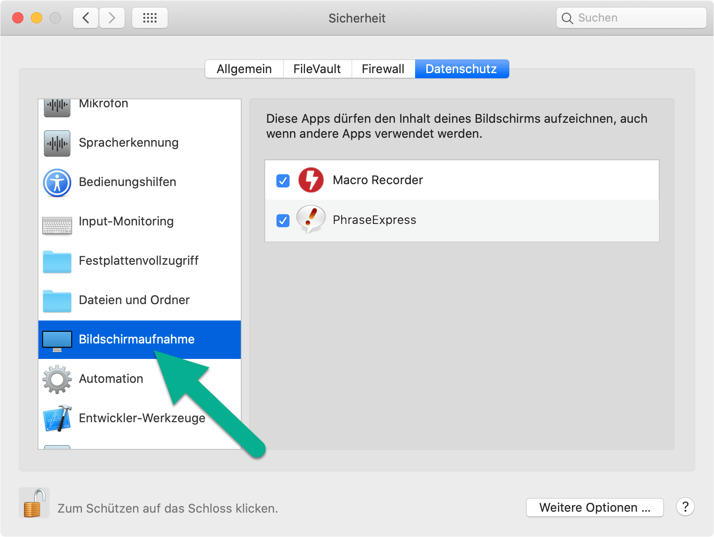The width and height of the screenshot is (714, 537).
Task: Click the padlock icon to lock settings
Action: point(34,503)
